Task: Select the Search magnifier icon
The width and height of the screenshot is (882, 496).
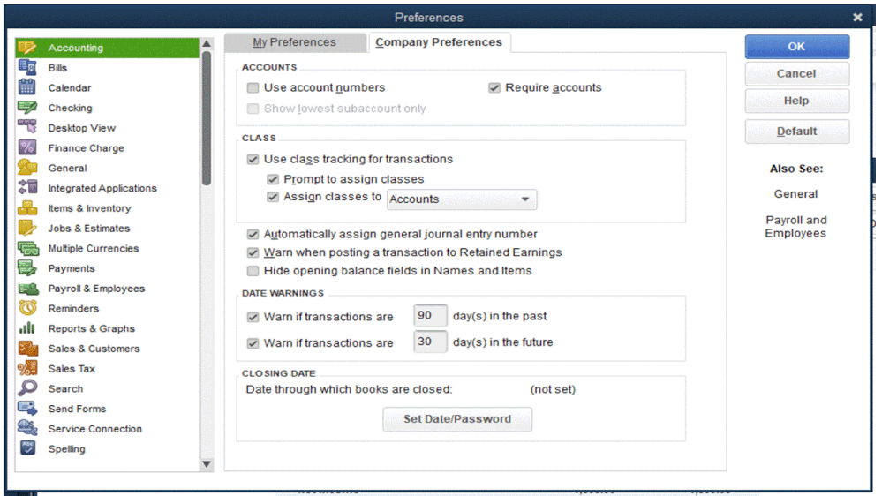Action: [27, 388]
